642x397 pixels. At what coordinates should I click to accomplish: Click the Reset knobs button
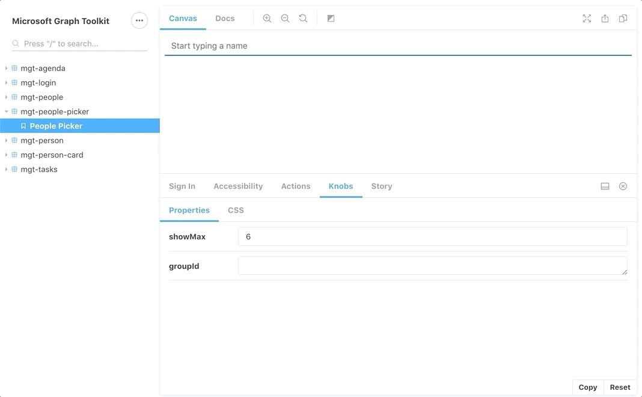click(620, 387)
